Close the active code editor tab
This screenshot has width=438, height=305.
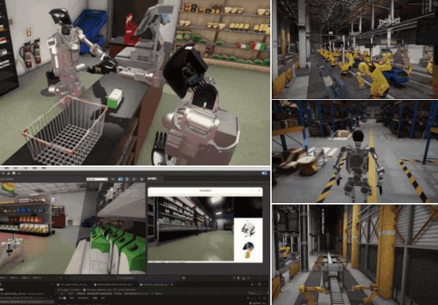172,284
